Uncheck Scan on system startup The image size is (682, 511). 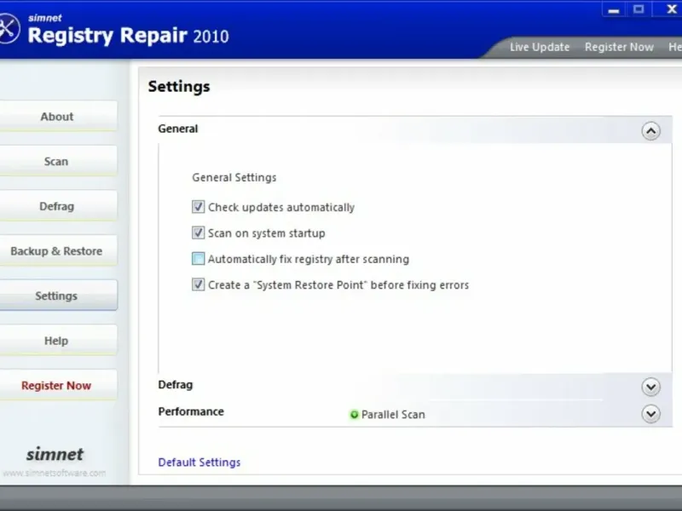[x=199, y=233]
